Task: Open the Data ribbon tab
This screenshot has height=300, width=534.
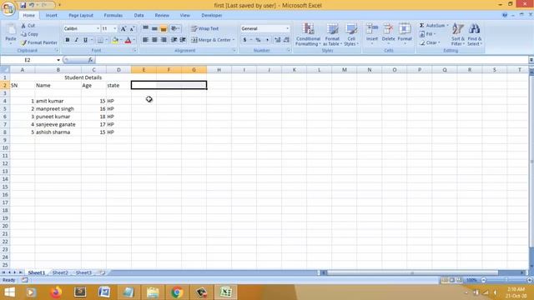Action: pos(139,15)
